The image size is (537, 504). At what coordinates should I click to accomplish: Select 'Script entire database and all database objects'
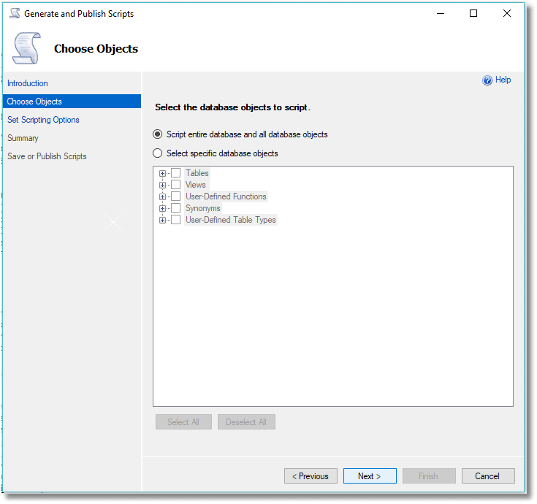(x=157, y=134)
